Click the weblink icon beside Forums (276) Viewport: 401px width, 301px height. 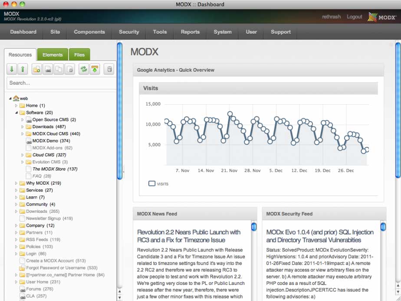coord(23,289)
